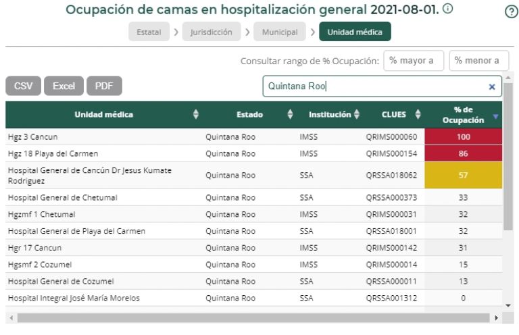The image size is (519, 335).
Task: Export table with the CSV button
Action: (x=23, y=86)
